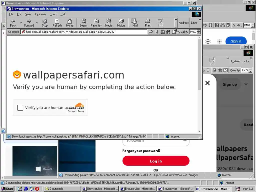Open the Downloads taskbar button
Viewport: 256px width, 192px height.
tap(62, 189)
